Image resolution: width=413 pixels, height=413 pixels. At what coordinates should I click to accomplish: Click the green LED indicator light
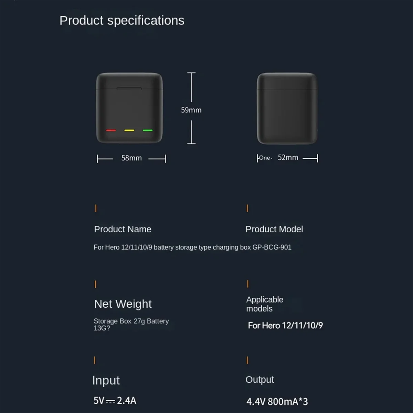[148, 130]
